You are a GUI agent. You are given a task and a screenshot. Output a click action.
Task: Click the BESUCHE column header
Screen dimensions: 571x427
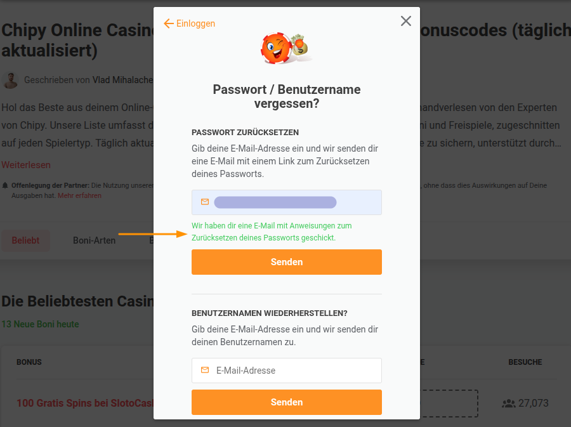[525, 362]
